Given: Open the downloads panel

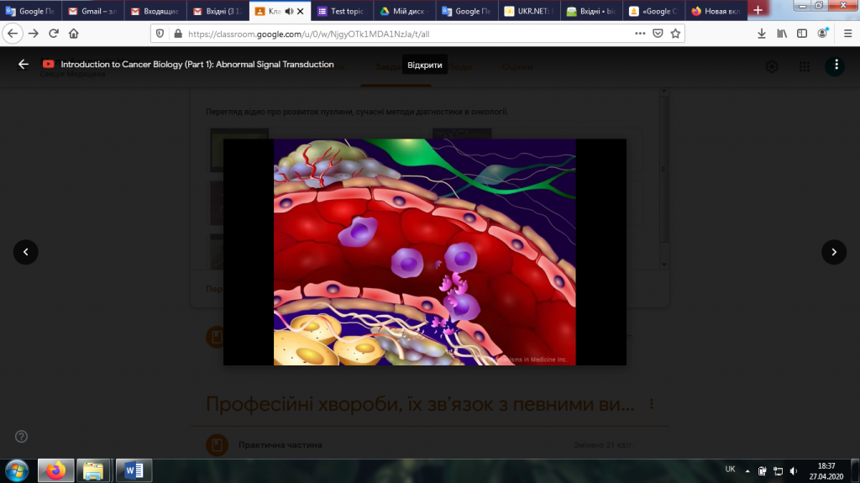Looking at the screenshot, I should pos(762,34).
